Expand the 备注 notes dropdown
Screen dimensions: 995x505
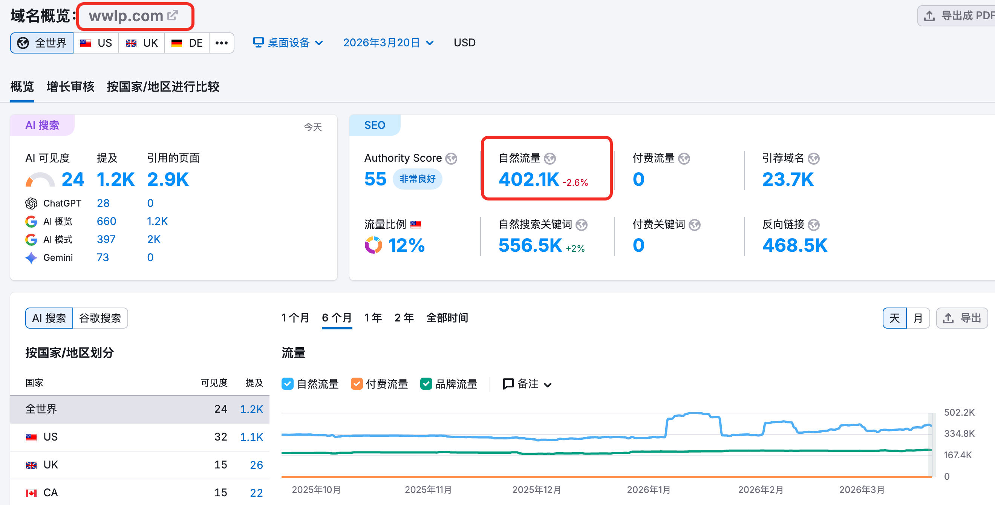point(527,384)
